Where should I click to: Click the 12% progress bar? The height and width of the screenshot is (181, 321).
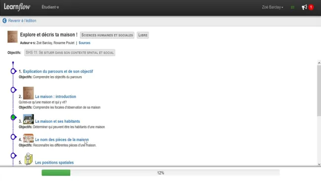click(160, 173)
